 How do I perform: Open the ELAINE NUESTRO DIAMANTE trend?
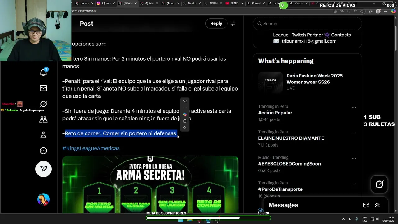(x=291, y=138)
